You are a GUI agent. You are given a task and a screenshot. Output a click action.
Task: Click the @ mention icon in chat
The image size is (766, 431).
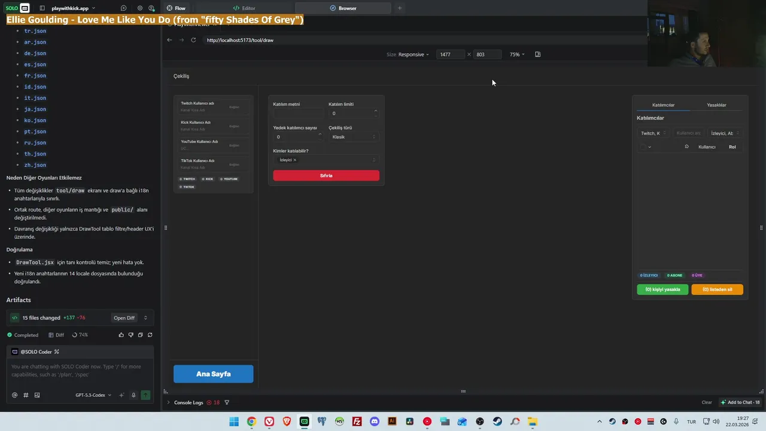15,395
